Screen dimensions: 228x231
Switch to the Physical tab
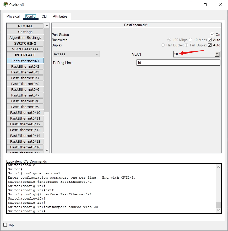click(x=13, y=16)
